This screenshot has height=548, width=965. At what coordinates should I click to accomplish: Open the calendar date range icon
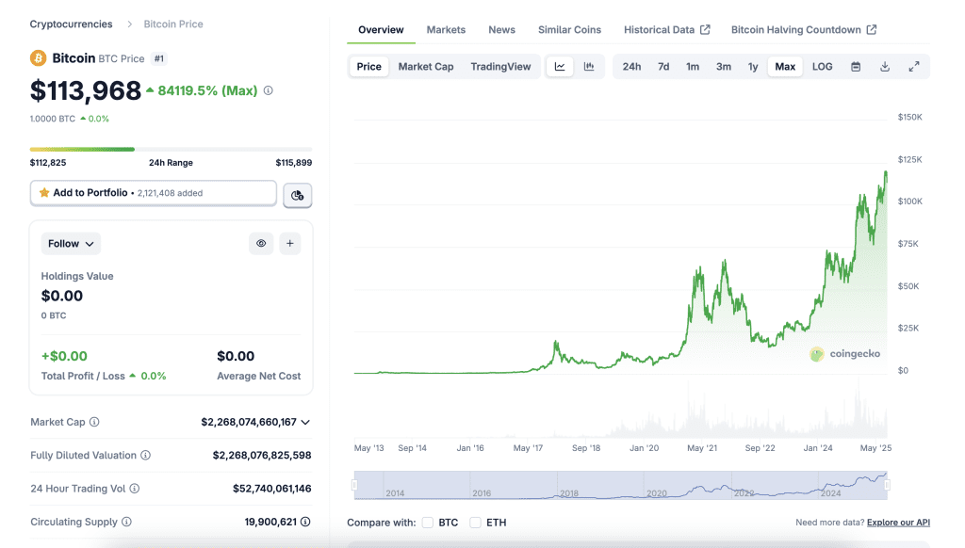[x=856, y=67]
